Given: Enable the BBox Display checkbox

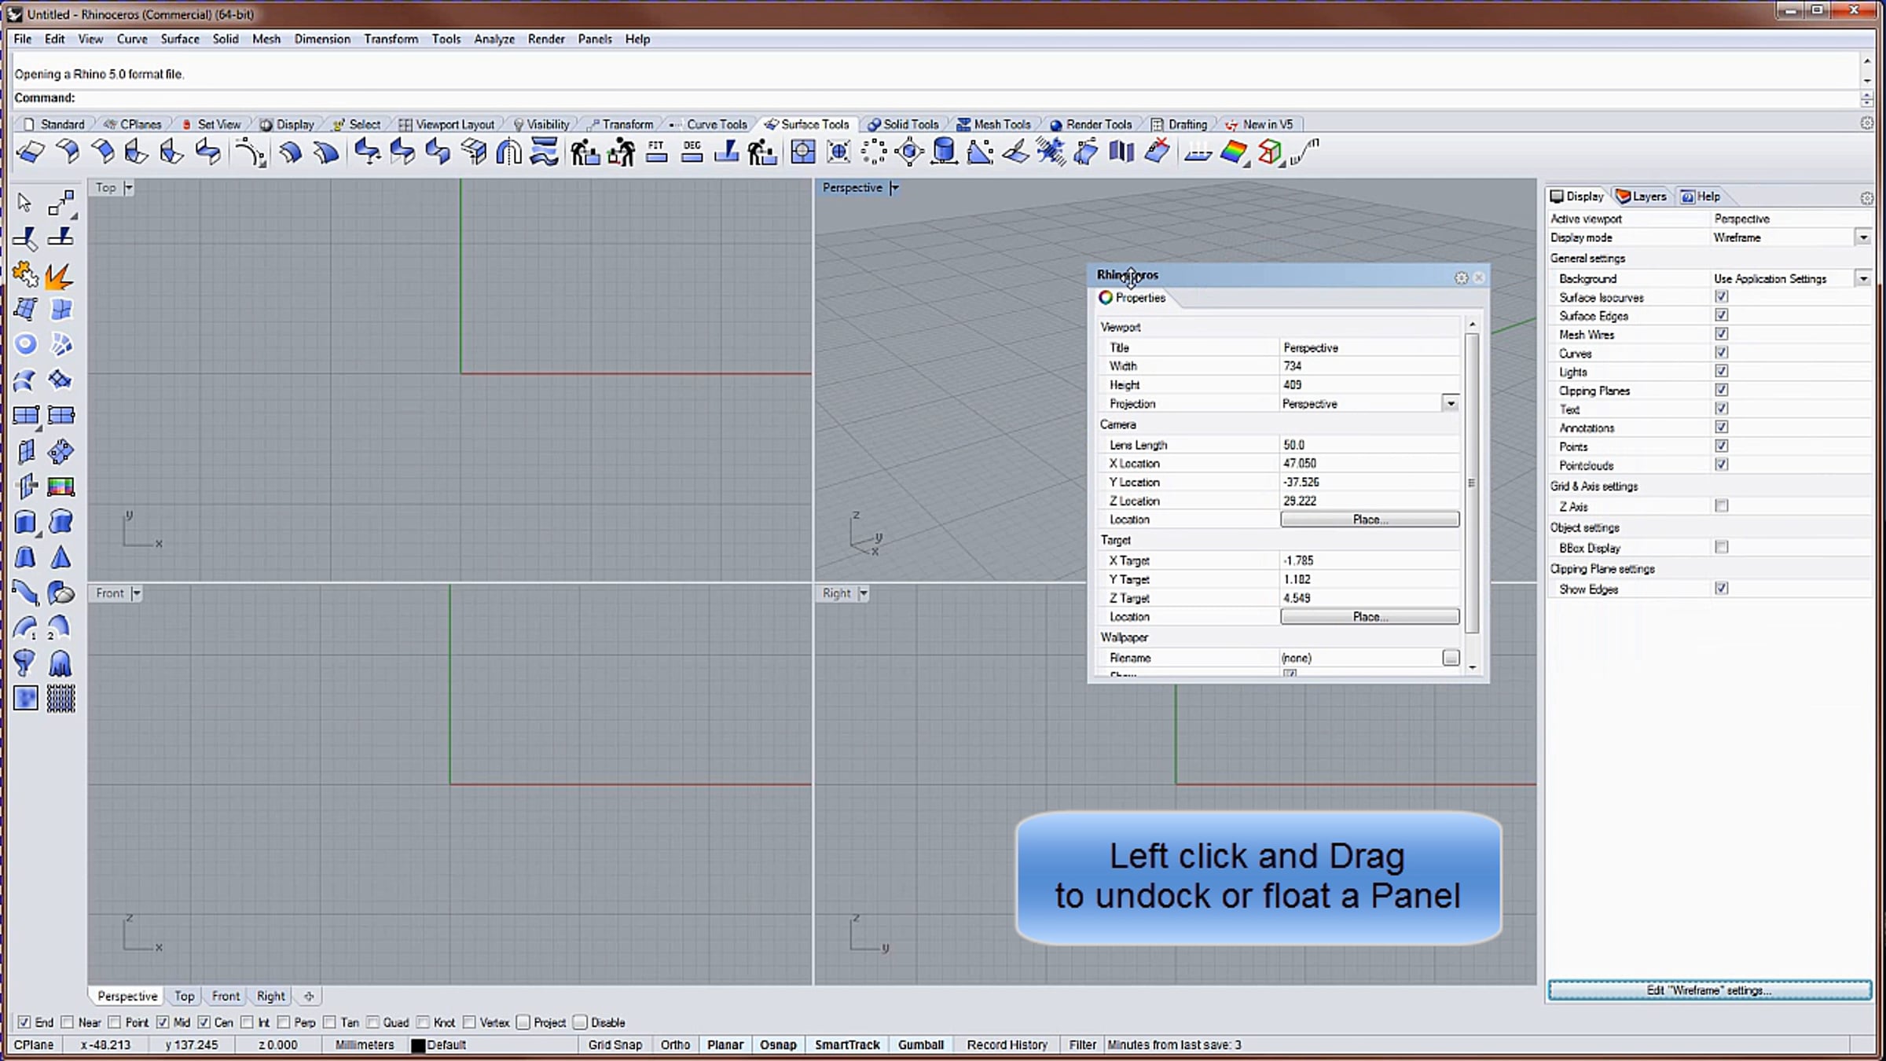Looking at the screenshot, I should coord(1721,547).
